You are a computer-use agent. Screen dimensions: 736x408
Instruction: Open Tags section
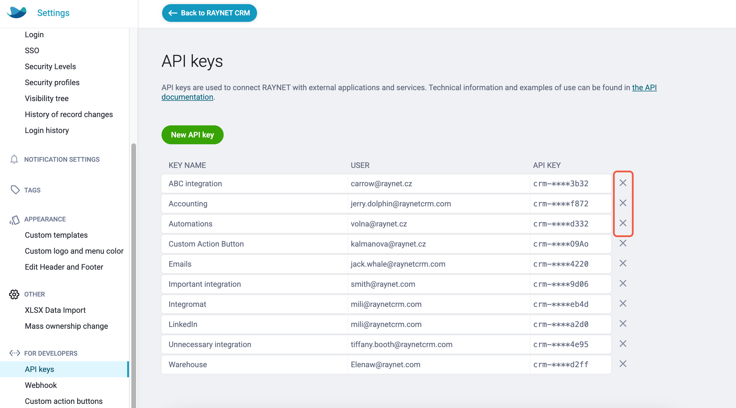coord(32,190)
